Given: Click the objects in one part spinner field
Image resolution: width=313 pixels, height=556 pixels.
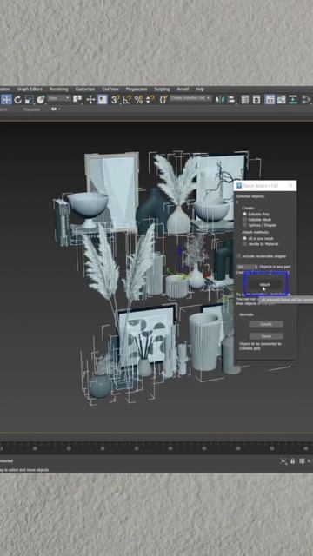Looking at the screenshot, I should click(x=247, y=267).
